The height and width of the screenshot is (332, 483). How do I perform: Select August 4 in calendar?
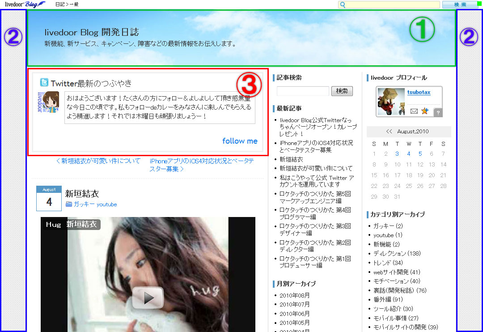pos(408,153)
